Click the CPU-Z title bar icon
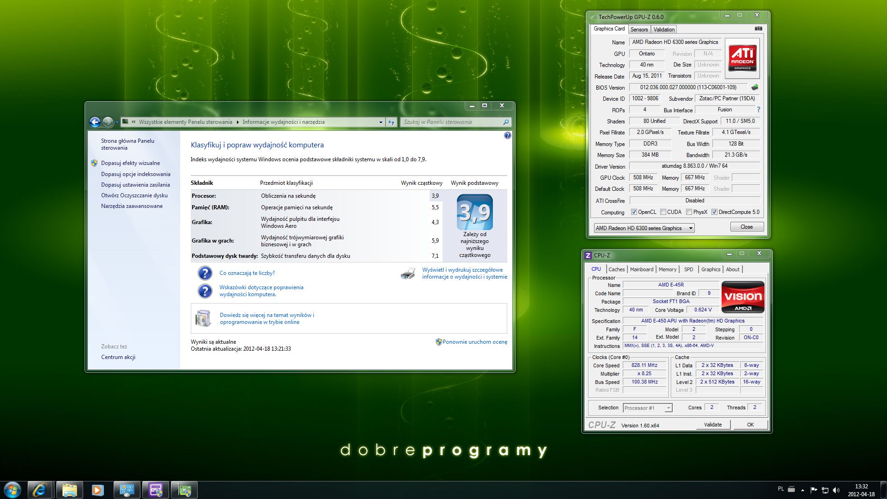This screenshot has width=887, height=499. coord(588,255)
